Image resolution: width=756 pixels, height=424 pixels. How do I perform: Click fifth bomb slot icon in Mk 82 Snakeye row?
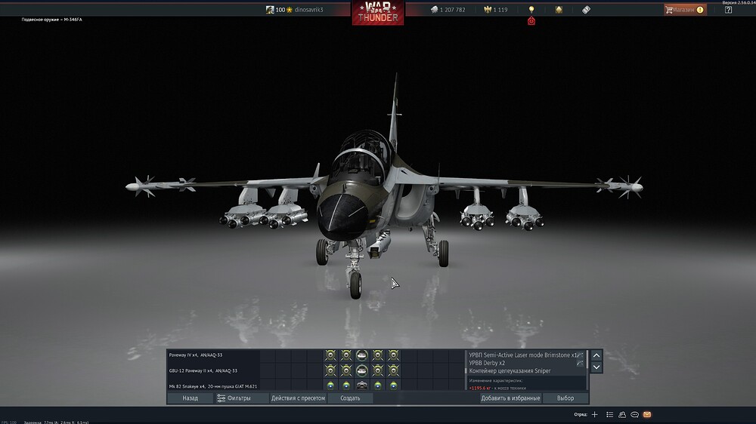pyautogui.click(x=393, y=386)
